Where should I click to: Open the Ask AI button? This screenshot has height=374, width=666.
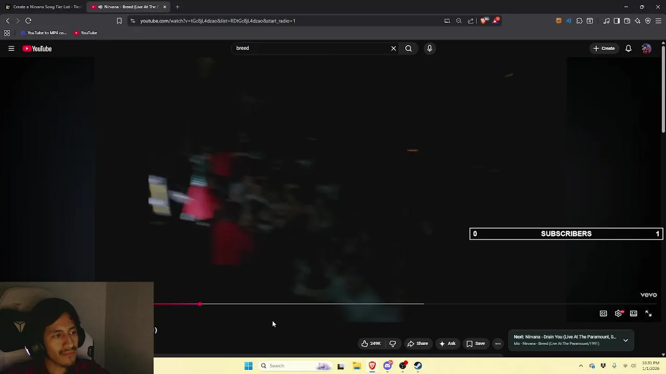(447, 343)
